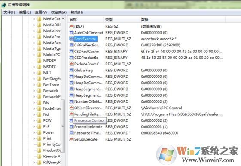The image size is (241, 166).
Task: Expand the NetTrace tree node
Action: click(x=34, y=85)
